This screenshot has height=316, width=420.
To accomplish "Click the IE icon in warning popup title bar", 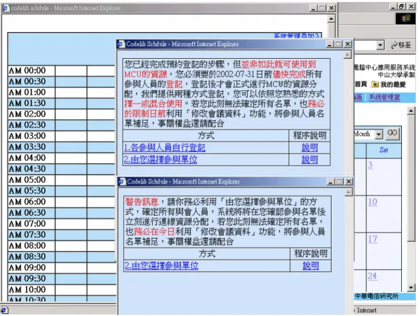I will [122, 181].
